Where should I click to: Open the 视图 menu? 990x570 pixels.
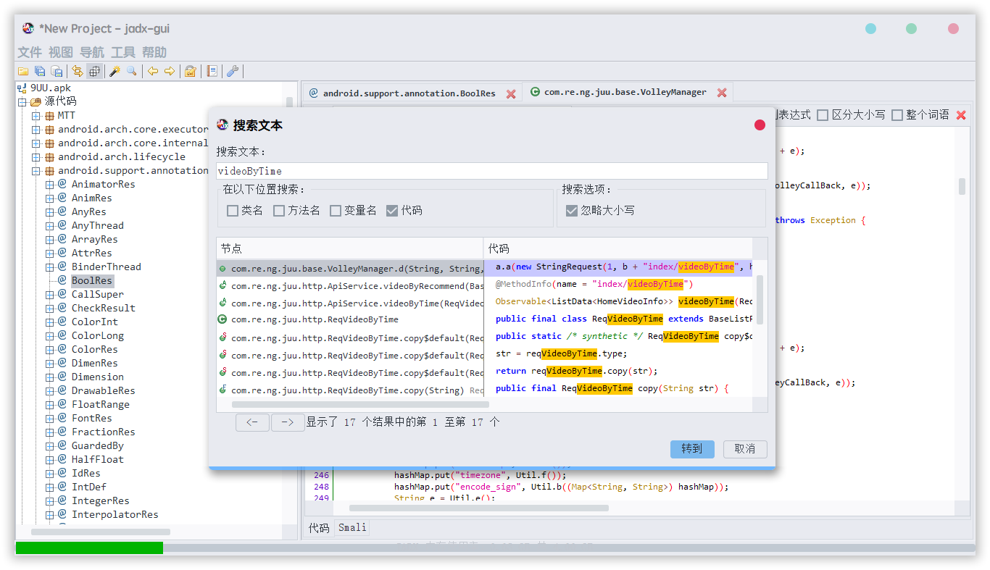click(61, 52)
